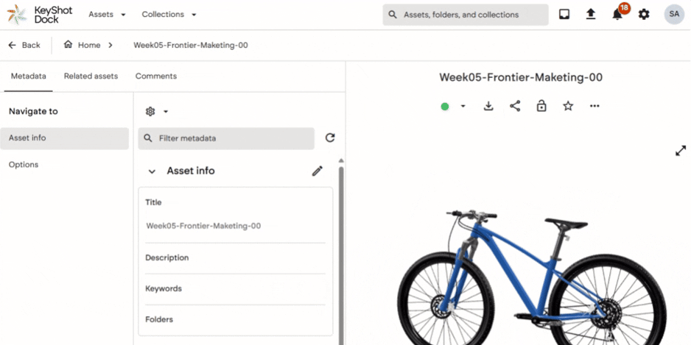691x345 pixels.
Task: Download the asset using the download icon
Action: (x=488, y=106)
